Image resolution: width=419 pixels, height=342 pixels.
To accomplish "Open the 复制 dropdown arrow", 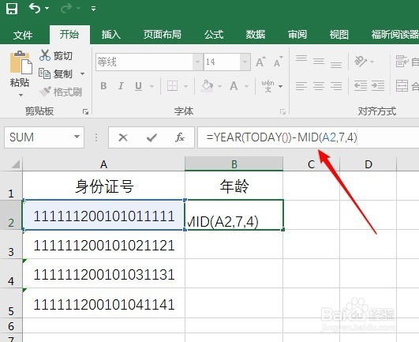I will tap(83, 73).
